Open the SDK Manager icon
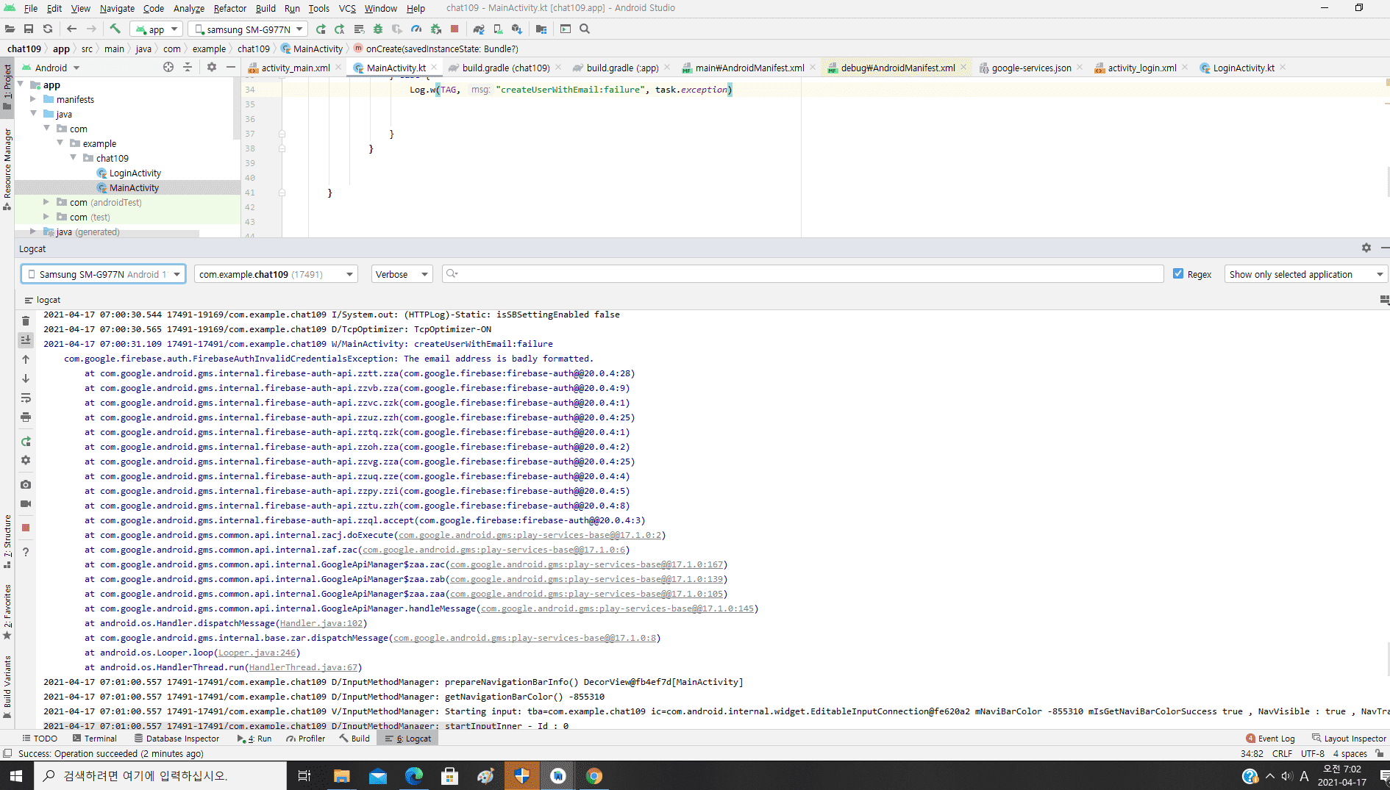1390x790 pixels. pos(517,29)
